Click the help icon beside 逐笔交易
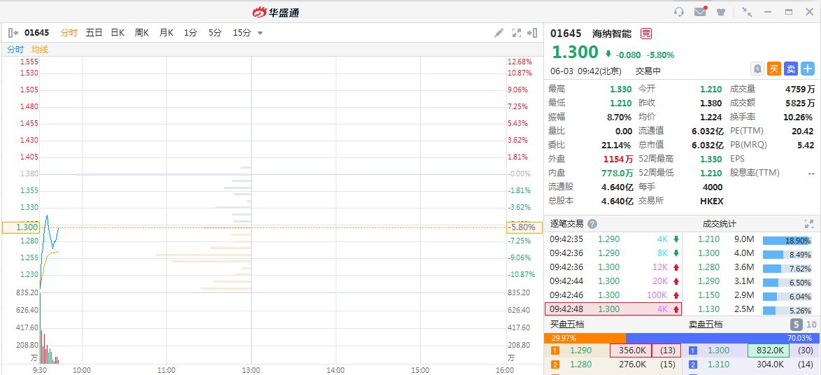This screenshot has width=821, height=375. coord(592,224)
